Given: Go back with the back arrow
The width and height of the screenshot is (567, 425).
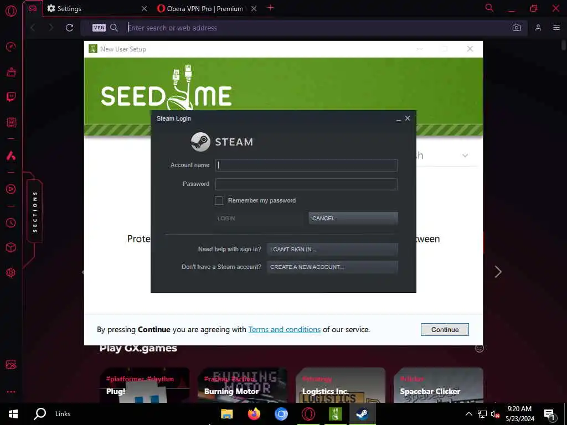Looking at the screenshot, I should pos(33,28).
